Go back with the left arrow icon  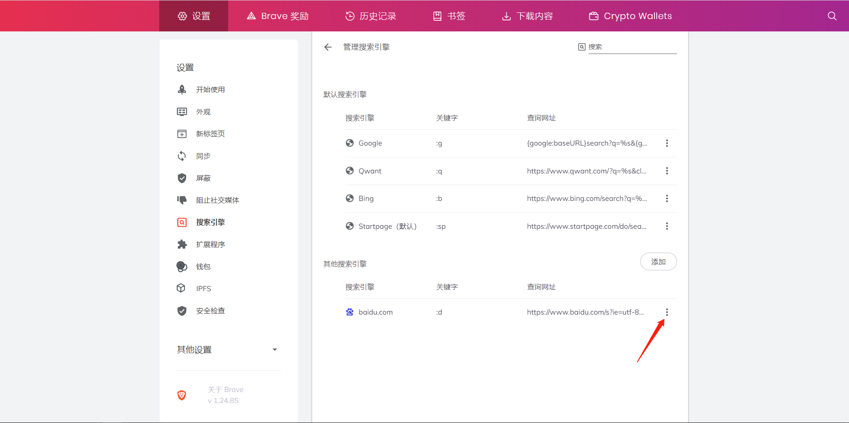point(328,47)
